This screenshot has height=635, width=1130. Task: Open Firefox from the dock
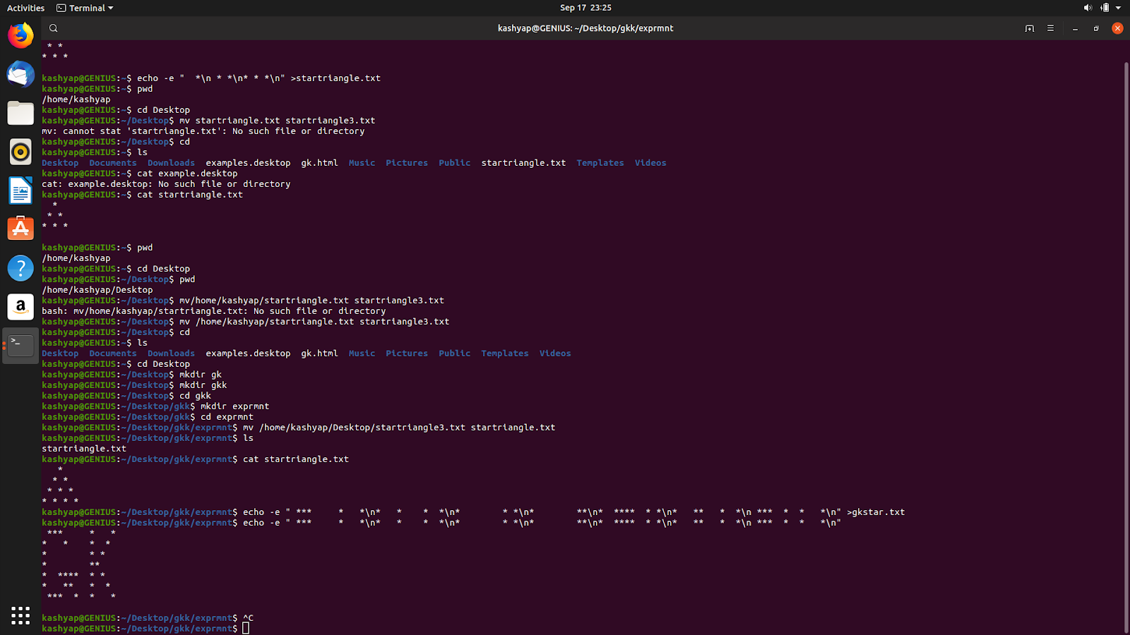pos(20,35)
